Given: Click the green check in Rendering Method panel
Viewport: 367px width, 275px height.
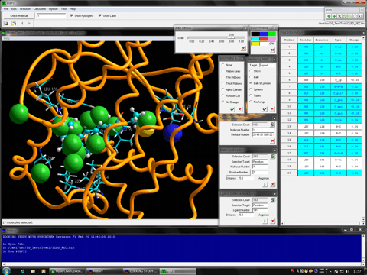Looking at the screenshot, I should tap(265, 109).
